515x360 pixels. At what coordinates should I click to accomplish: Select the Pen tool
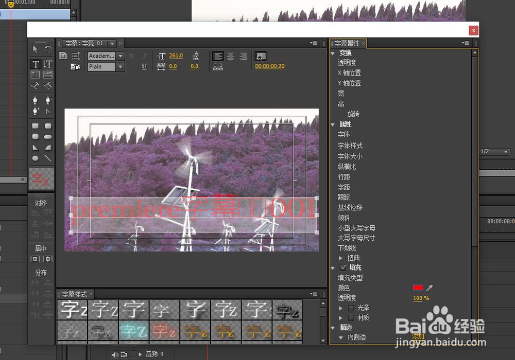(x=35, y=100)
